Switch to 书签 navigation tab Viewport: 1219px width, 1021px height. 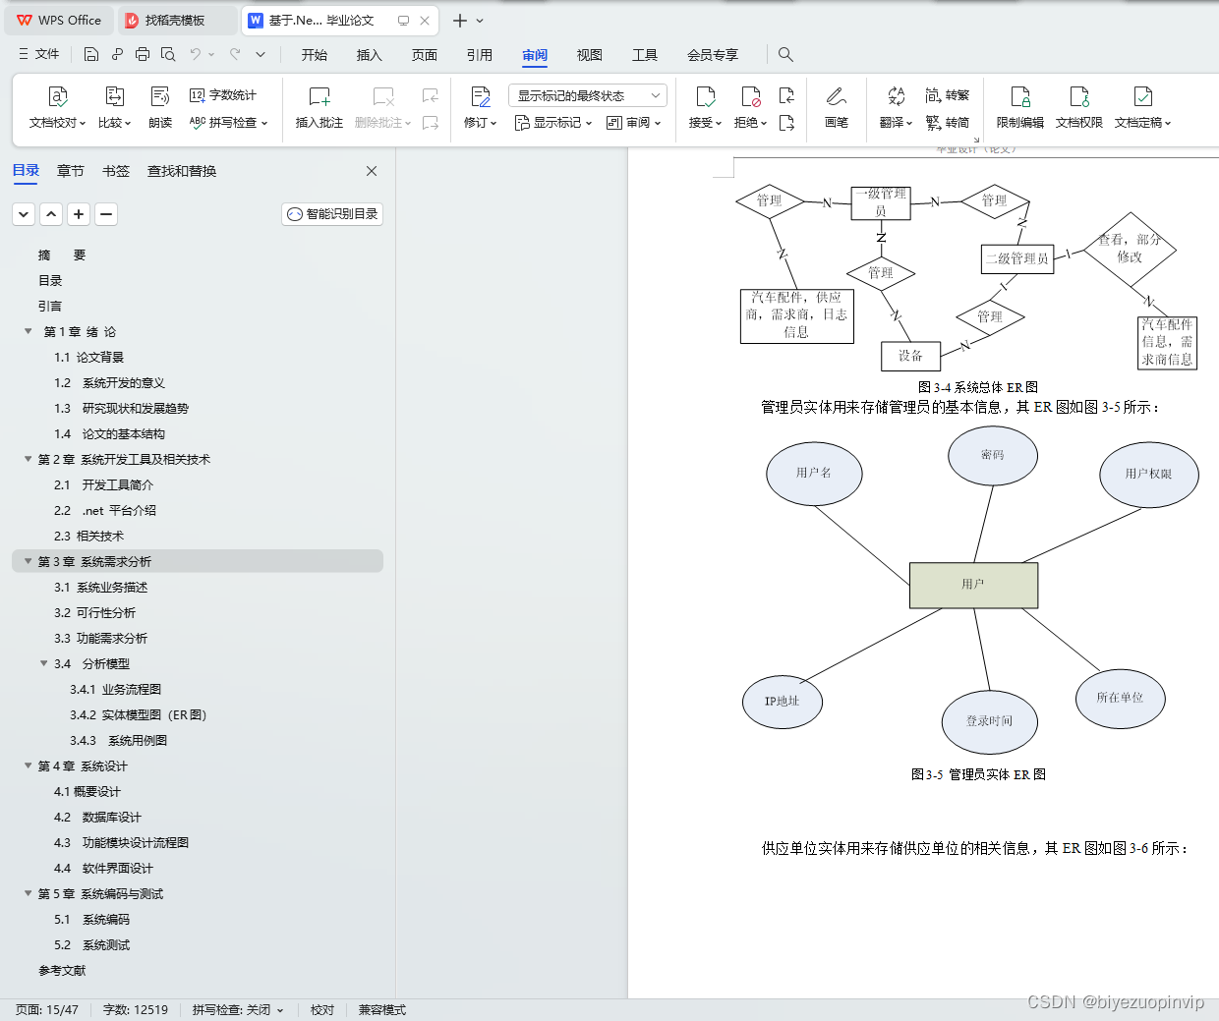click(x=116, y=171)
